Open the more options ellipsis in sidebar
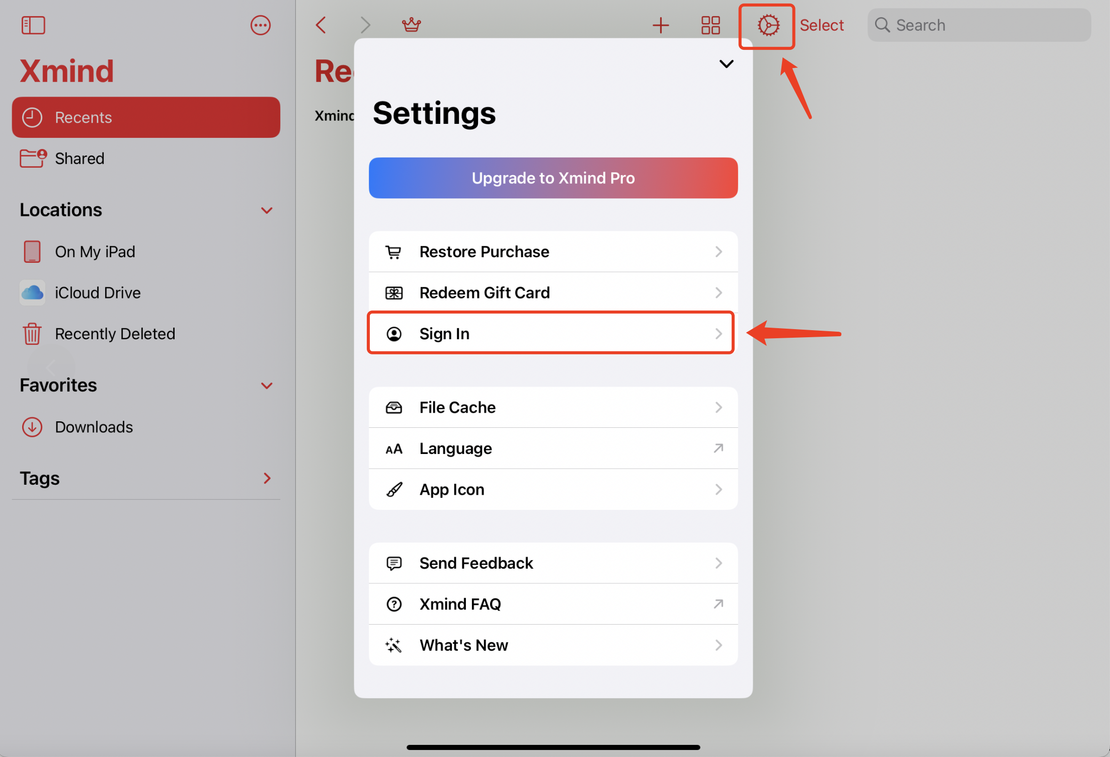This screenshot has height=757, width=1110. [260, 25]
